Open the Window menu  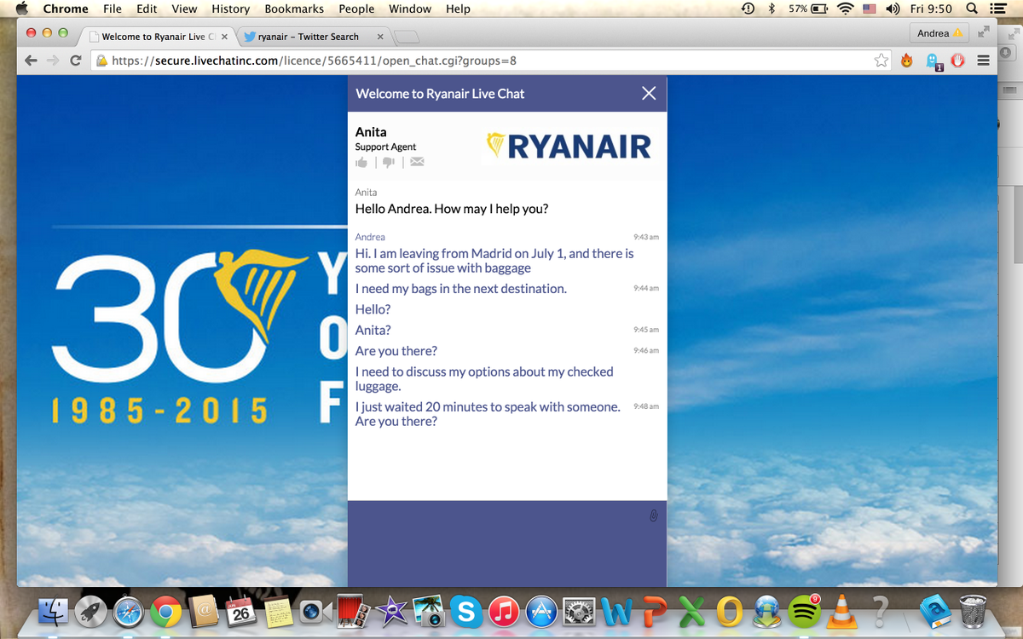[409, 9]
